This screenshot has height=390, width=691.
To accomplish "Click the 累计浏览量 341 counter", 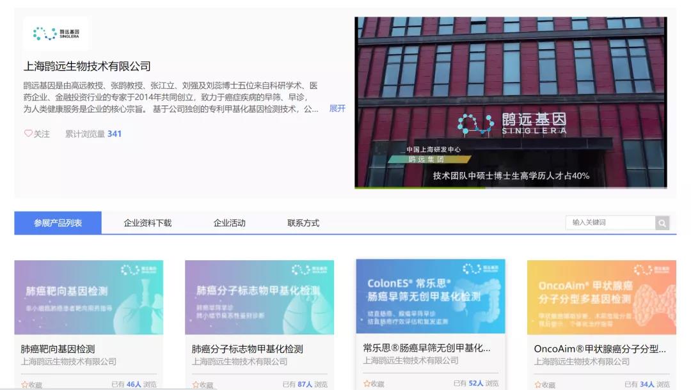I will coord(93,134).
